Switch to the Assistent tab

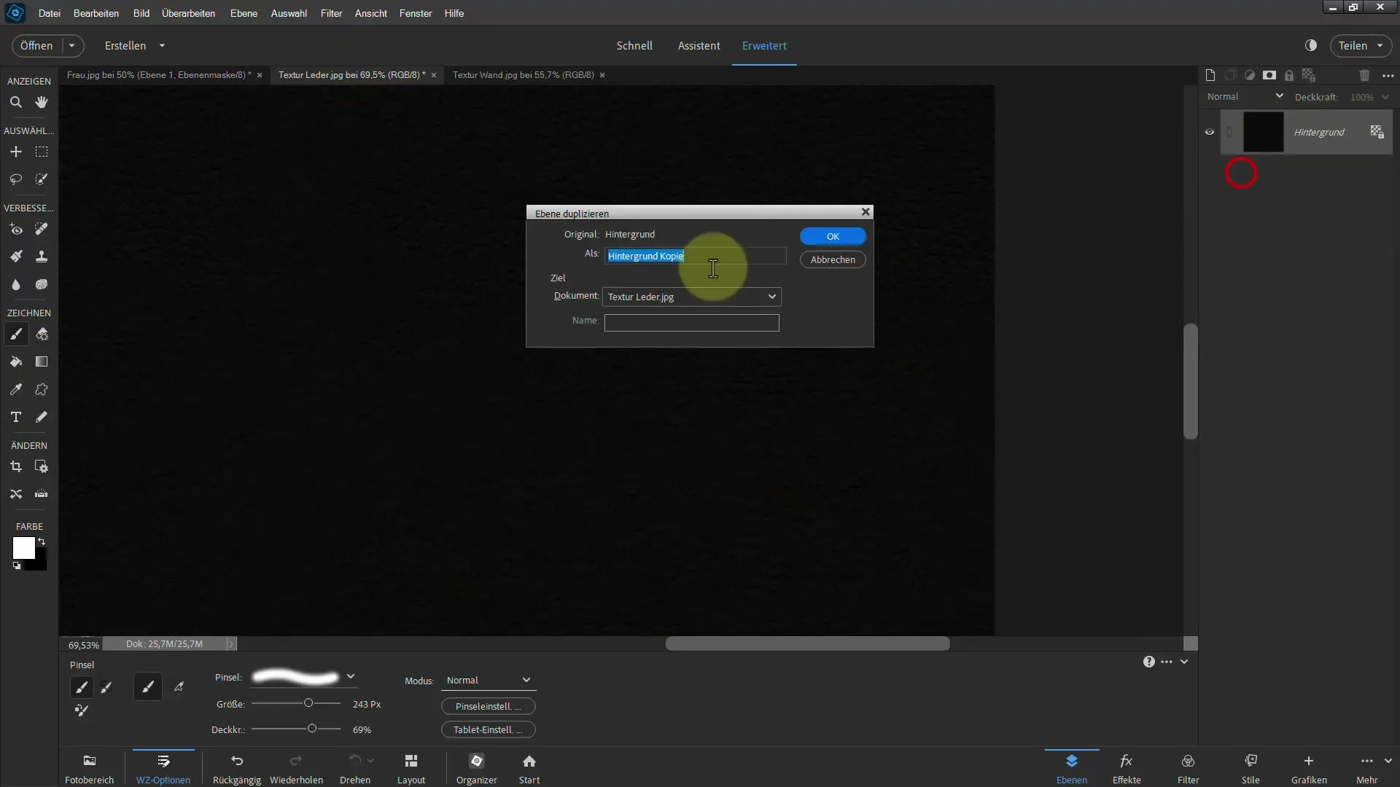coord(699,45)
